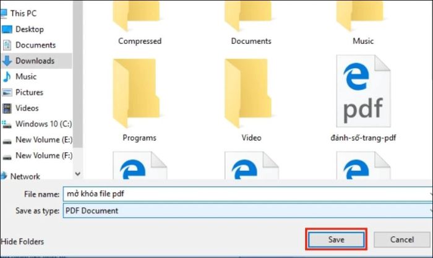
Task: Select Pictures in navigation pane
Action: pos(29,92)
